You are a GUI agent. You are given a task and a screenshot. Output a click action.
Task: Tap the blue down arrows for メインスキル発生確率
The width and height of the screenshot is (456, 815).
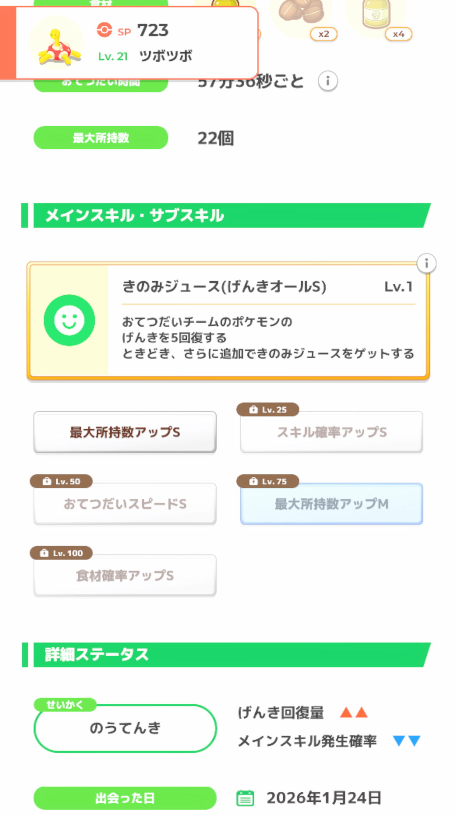click(407, 741)
